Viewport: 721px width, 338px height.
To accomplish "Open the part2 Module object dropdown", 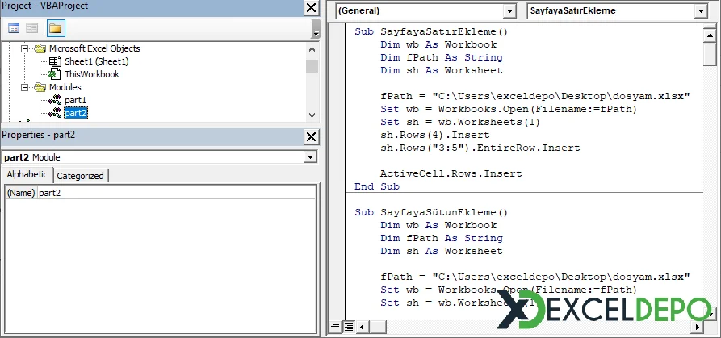I will pos(311,157).
